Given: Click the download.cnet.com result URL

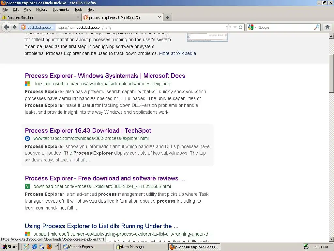Looking at the screenshot, I should pos(102,186).
